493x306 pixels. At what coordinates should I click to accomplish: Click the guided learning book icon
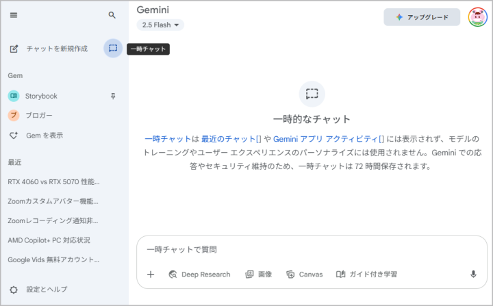pos(340,275)
